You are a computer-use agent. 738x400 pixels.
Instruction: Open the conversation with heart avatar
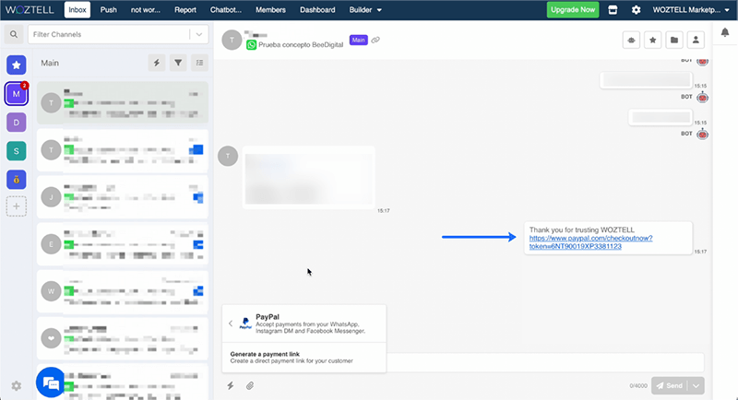pos(123,338)
